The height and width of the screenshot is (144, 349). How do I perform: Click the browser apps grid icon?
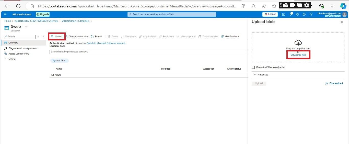[x=243, y=6]
